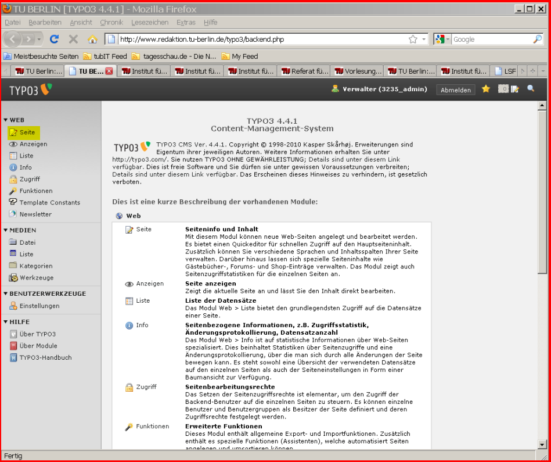Open the Zugriff lock module
The height and width of the screenshot is (462, 551).
[29, 179]
